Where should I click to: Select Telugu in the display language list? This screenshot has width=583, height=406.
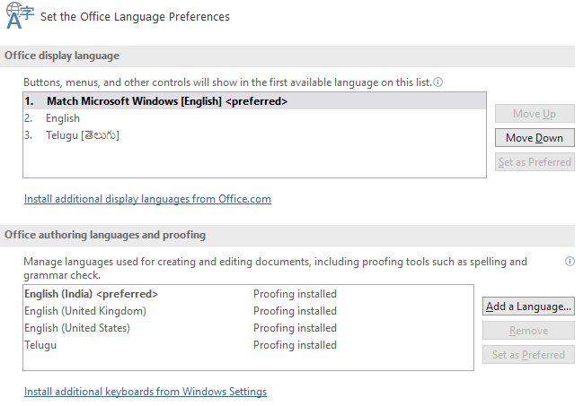click(x=83, y=135)
